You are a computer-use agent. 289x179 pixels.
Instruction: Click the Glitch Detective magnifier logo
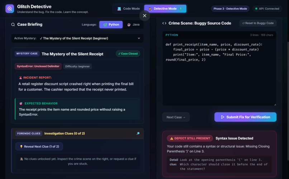pos(10,9)
